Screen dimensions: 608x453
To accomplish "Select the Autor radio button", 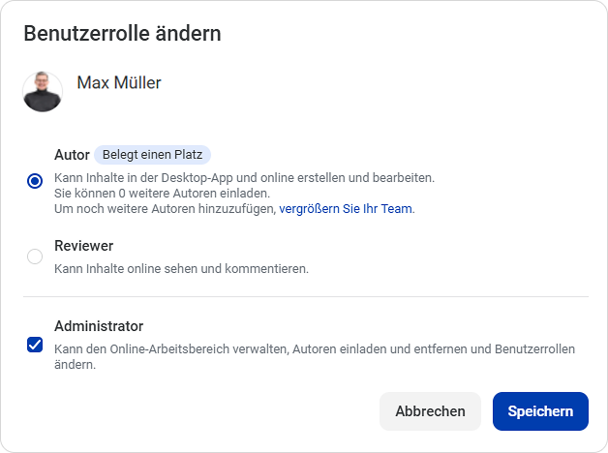I will coord(35,181).
